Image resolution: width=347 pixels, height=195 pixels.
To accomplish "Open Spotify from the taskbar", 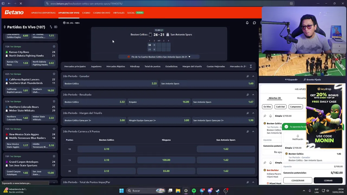I will (x=194, y=191).
